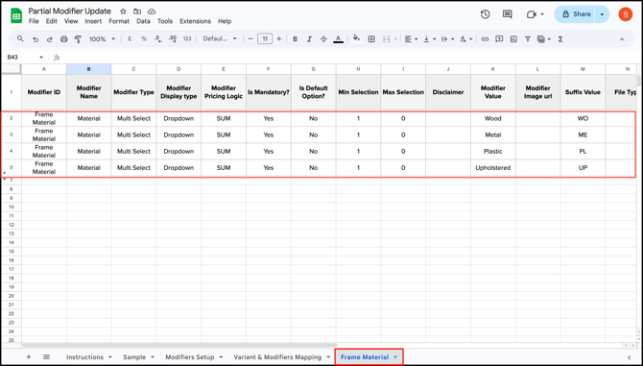Open the fill color picker

tap(356, 38)
